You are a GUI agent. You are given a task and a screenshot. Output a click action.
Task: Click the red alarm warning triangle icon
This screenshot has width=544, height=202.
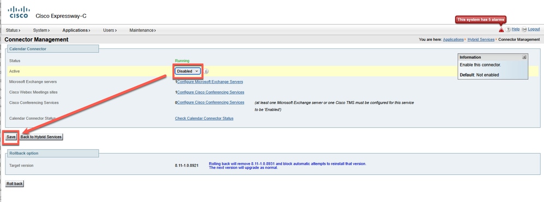click(x=501, y=30)
